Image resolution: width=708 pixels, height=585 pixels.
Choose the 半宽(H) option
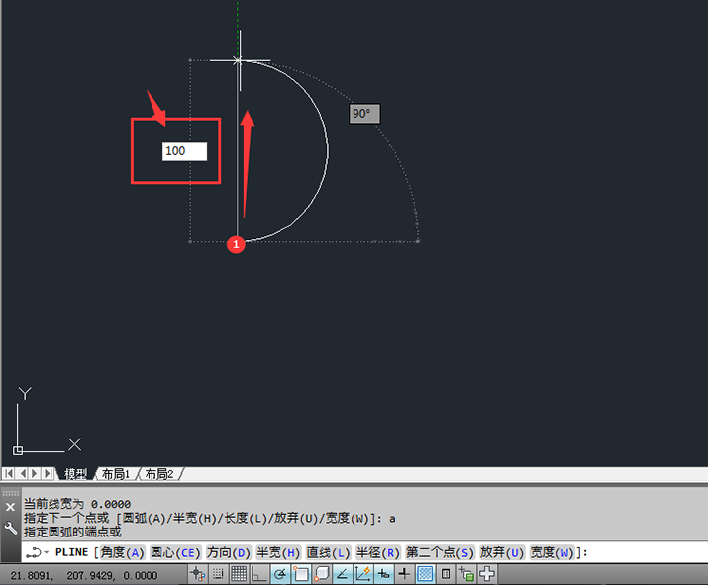[278, 552]
